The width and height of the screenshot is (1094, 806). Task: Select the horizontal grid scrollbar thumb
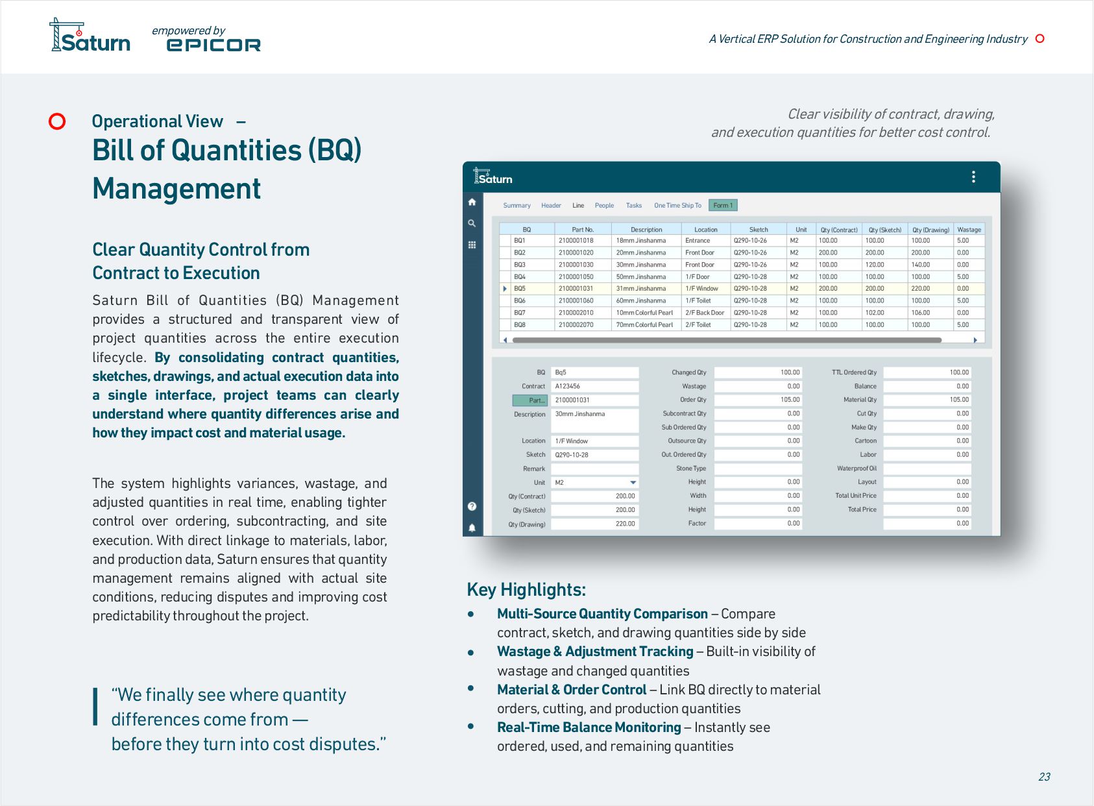click(x=727, y=340)
